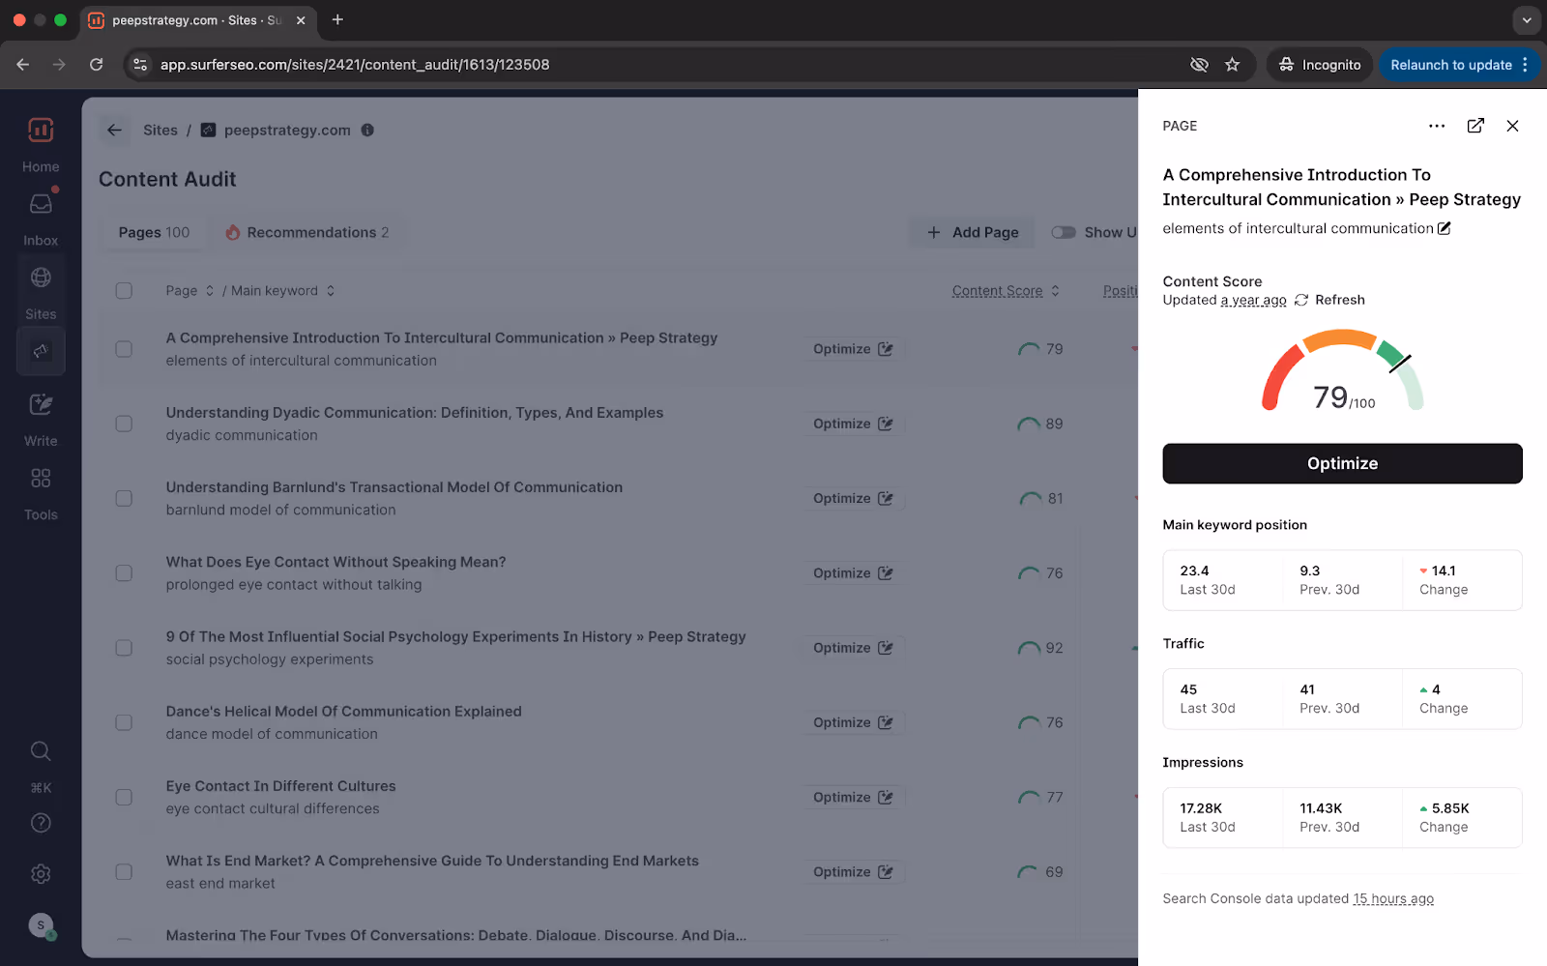The height and width of the screenshot is (966, 1547).
Task: Click Relaunch to update button
Action: pyautogui.click(x=1450, y=65)
